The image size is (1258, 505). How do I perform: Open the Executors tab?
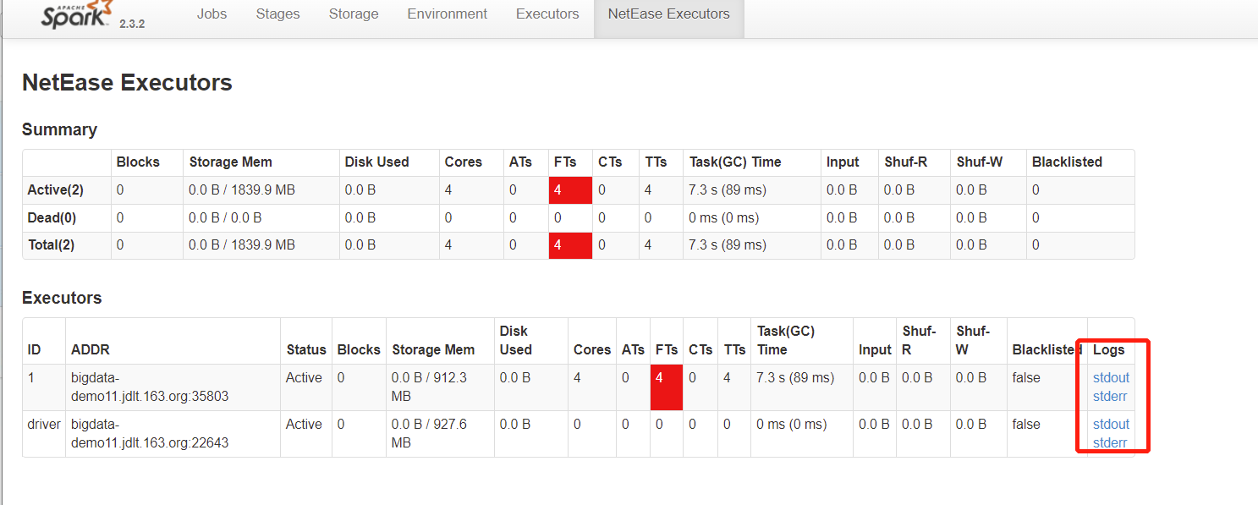[x=547, y=14]
